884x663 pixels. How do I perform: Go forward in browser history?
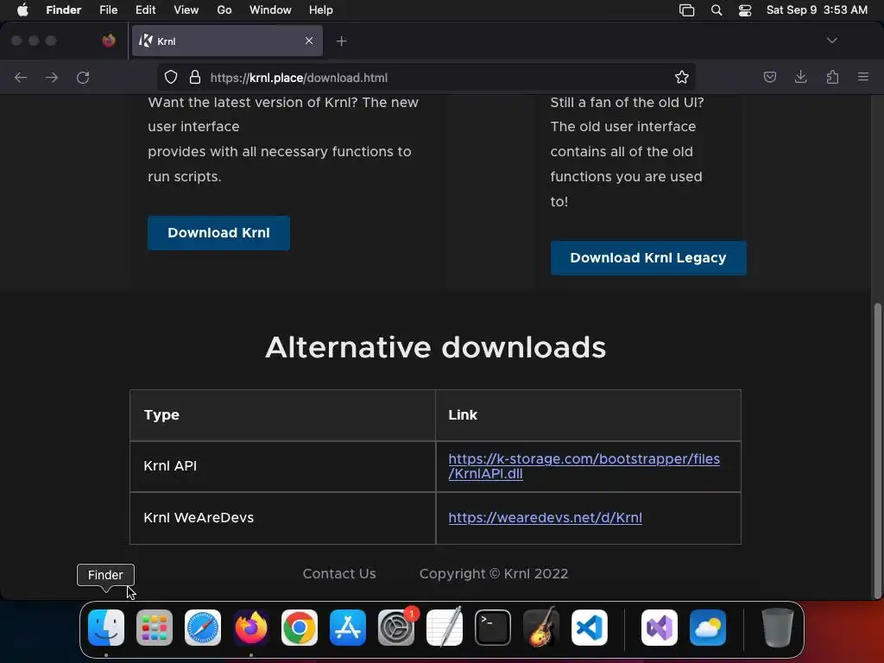tap(52, 77)
